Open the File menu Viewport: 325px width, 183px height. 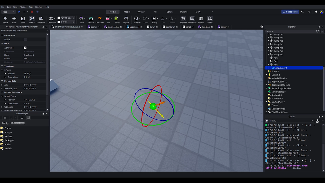pyautogui.click(x=3, y=7)
